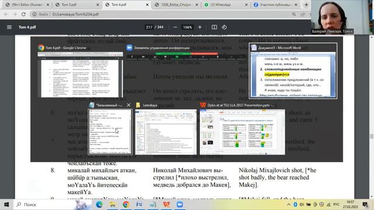Click микалай михайлыч аткан text in PDF
374x210 pixels.
(102, 170)
